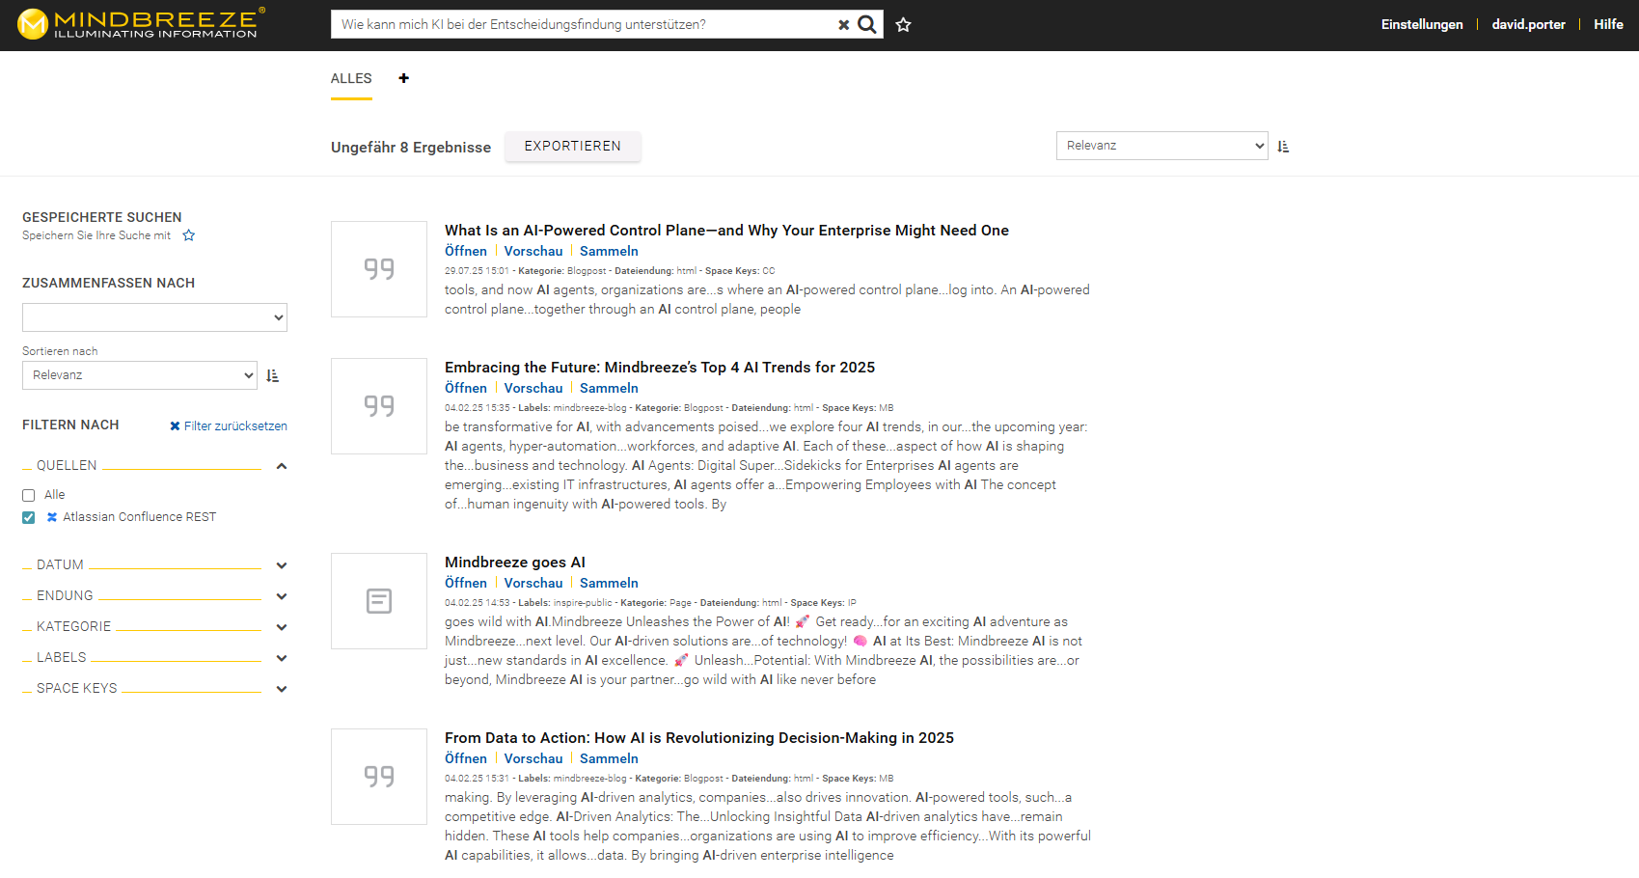
Task: Clear the search query with X icon
Action: pyautogui.click(x=843, y=25)
